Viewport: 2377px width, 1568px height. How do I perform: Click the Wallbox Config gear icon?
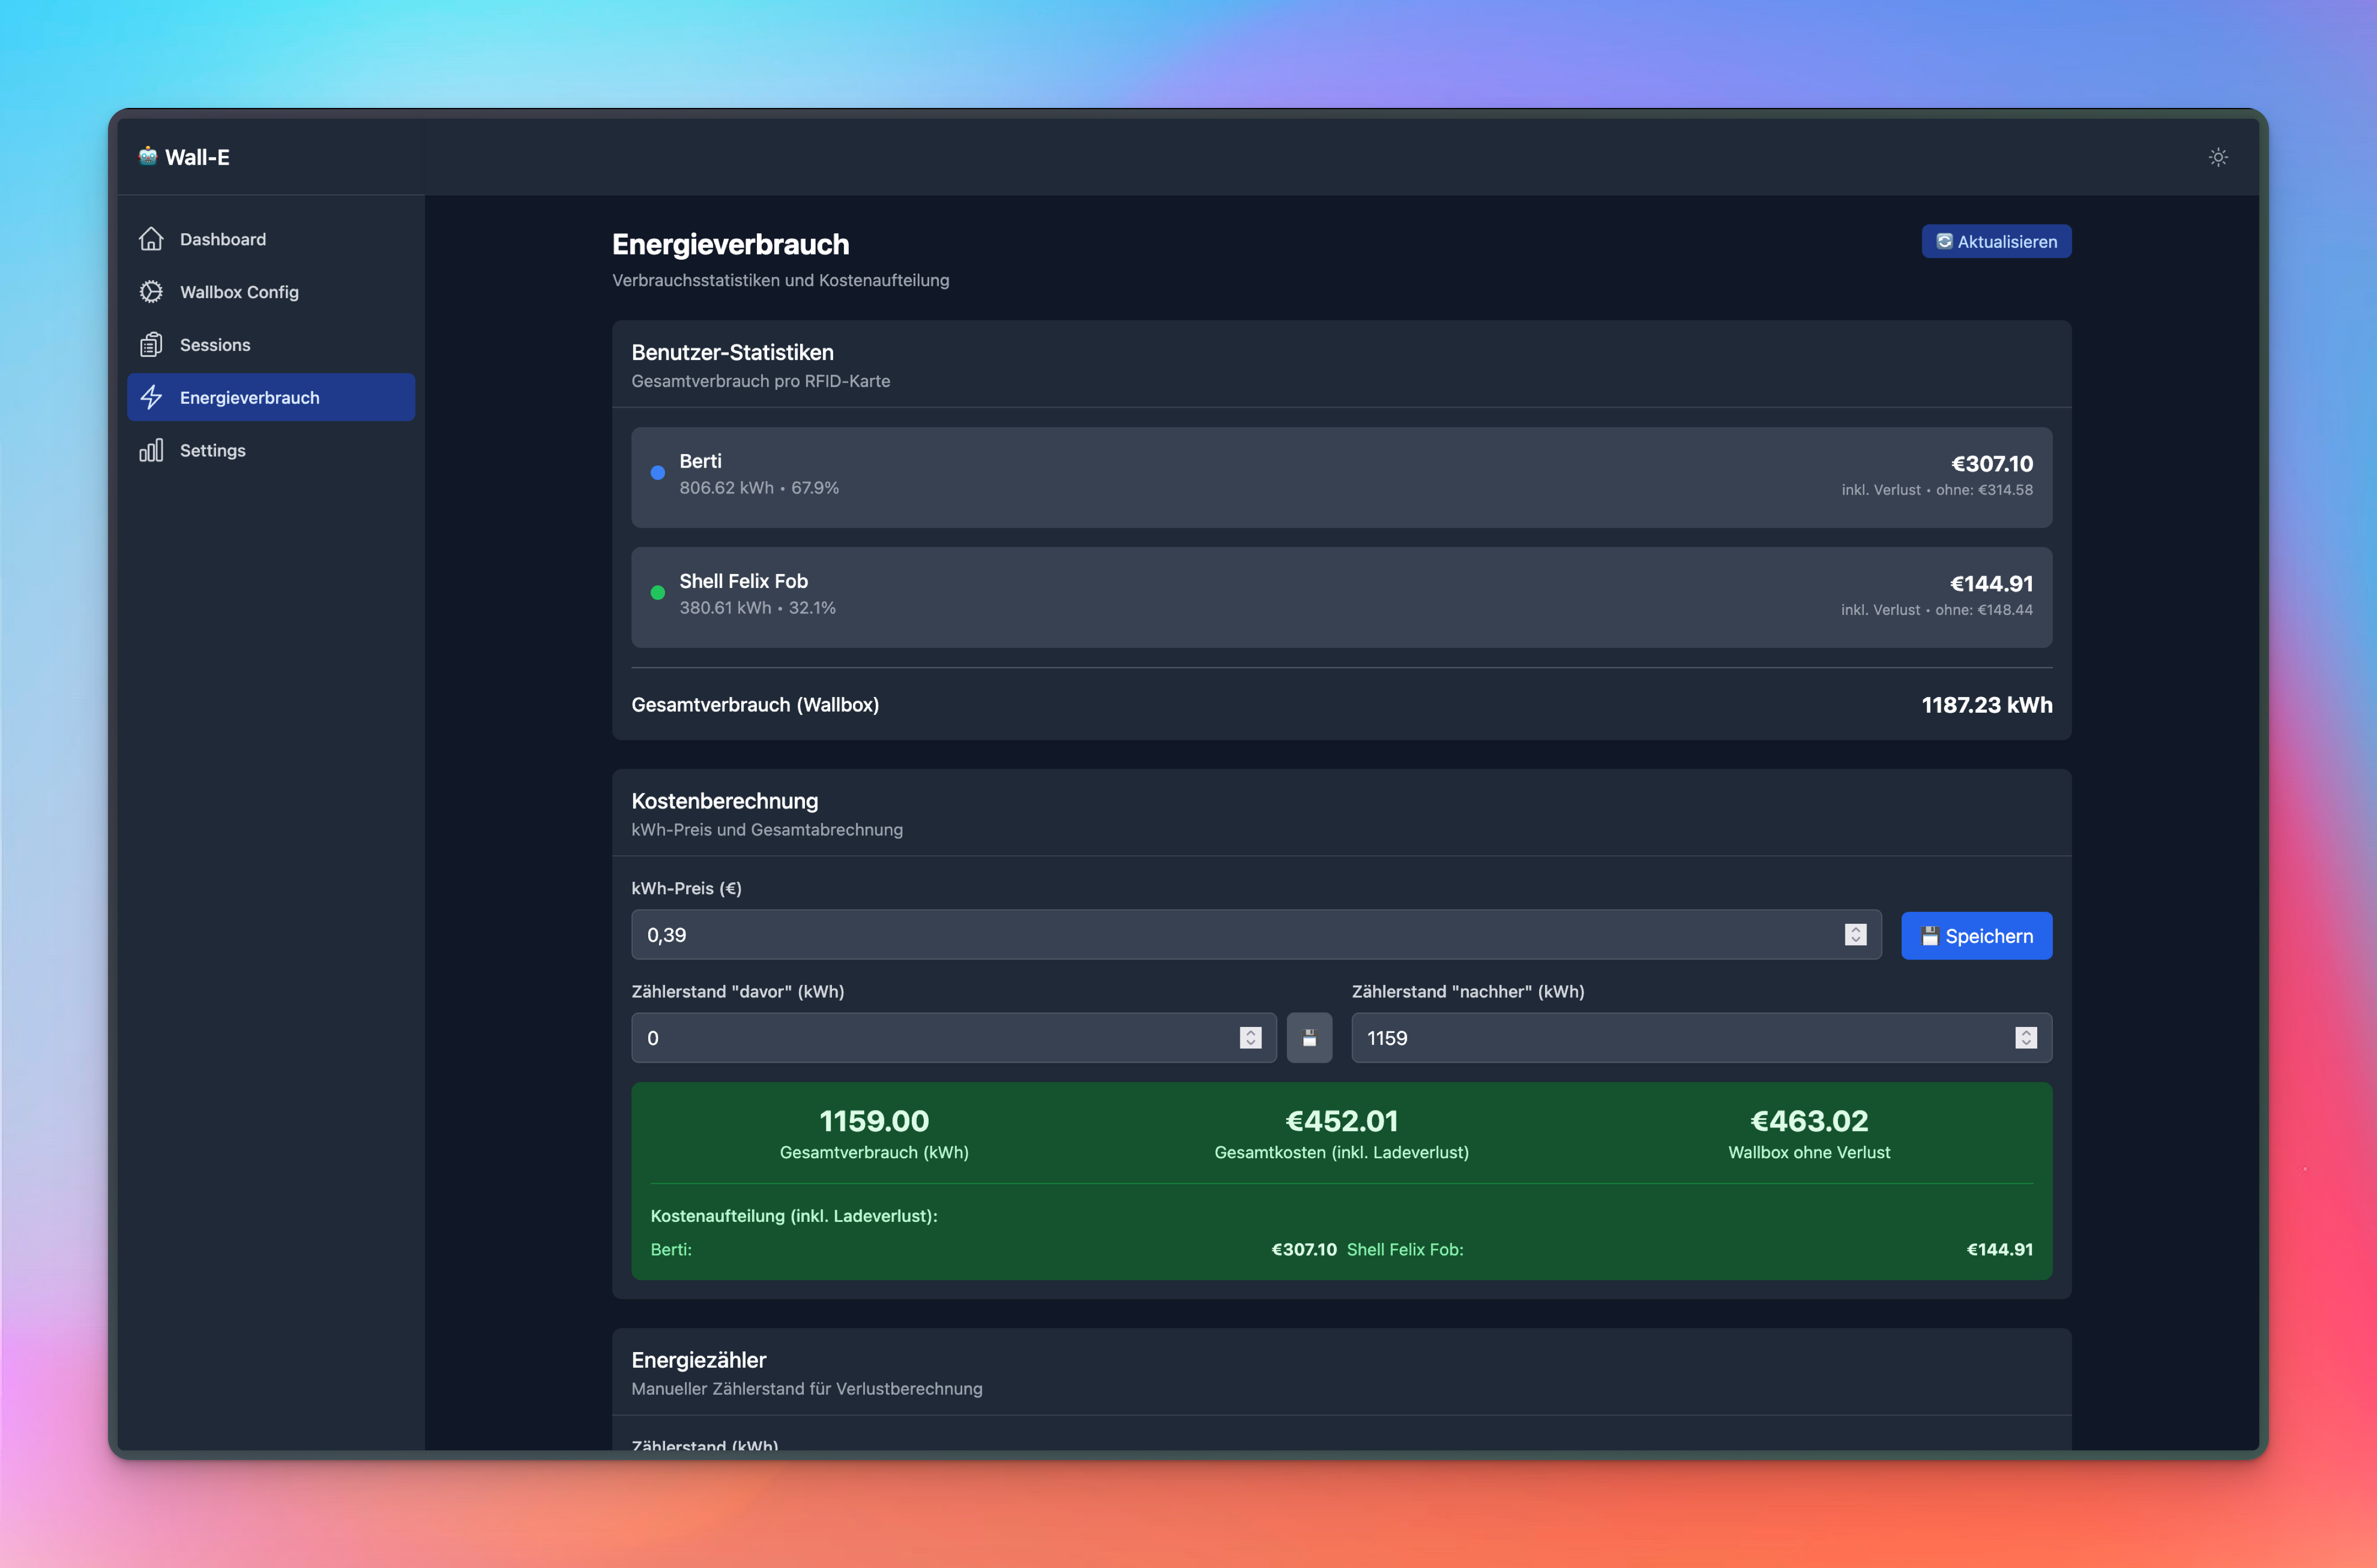pos(151,292)
